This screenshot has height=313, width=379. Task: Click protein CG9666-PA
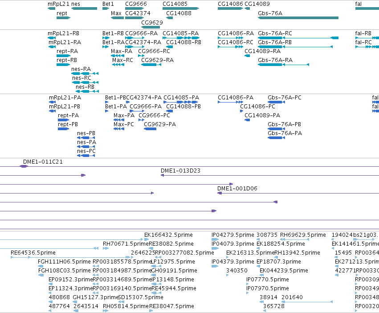click(146, 107)
